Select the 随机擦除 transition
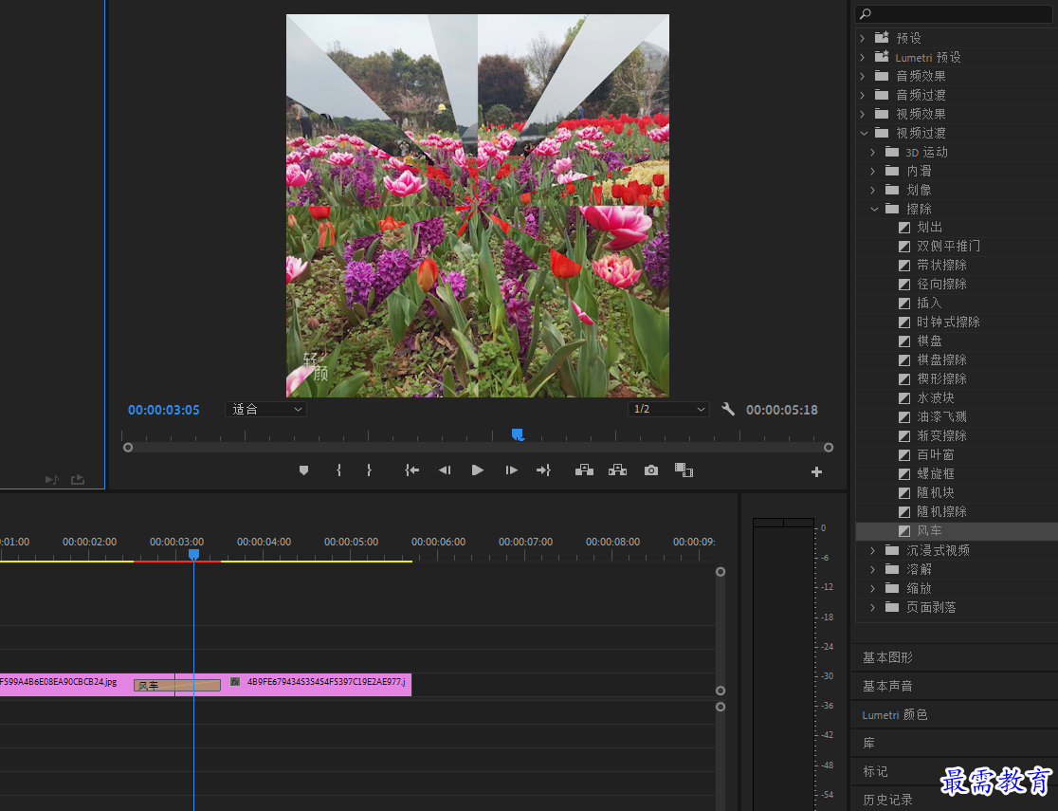The width and height of the screenshot is (1058, 811). pos(941,511)
